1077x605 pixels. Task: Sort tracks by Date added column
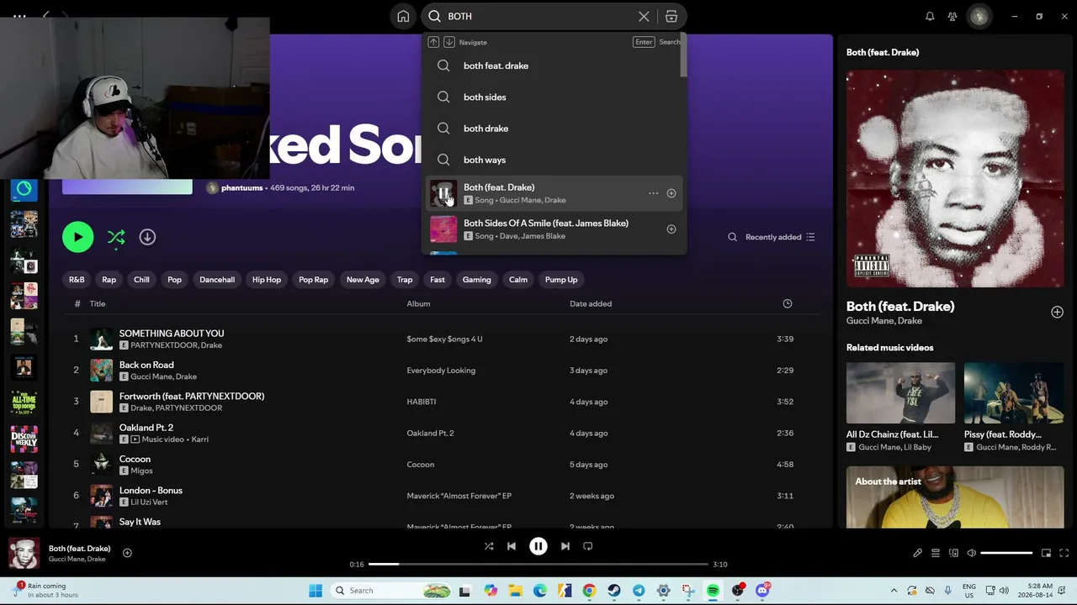[591, 303]
